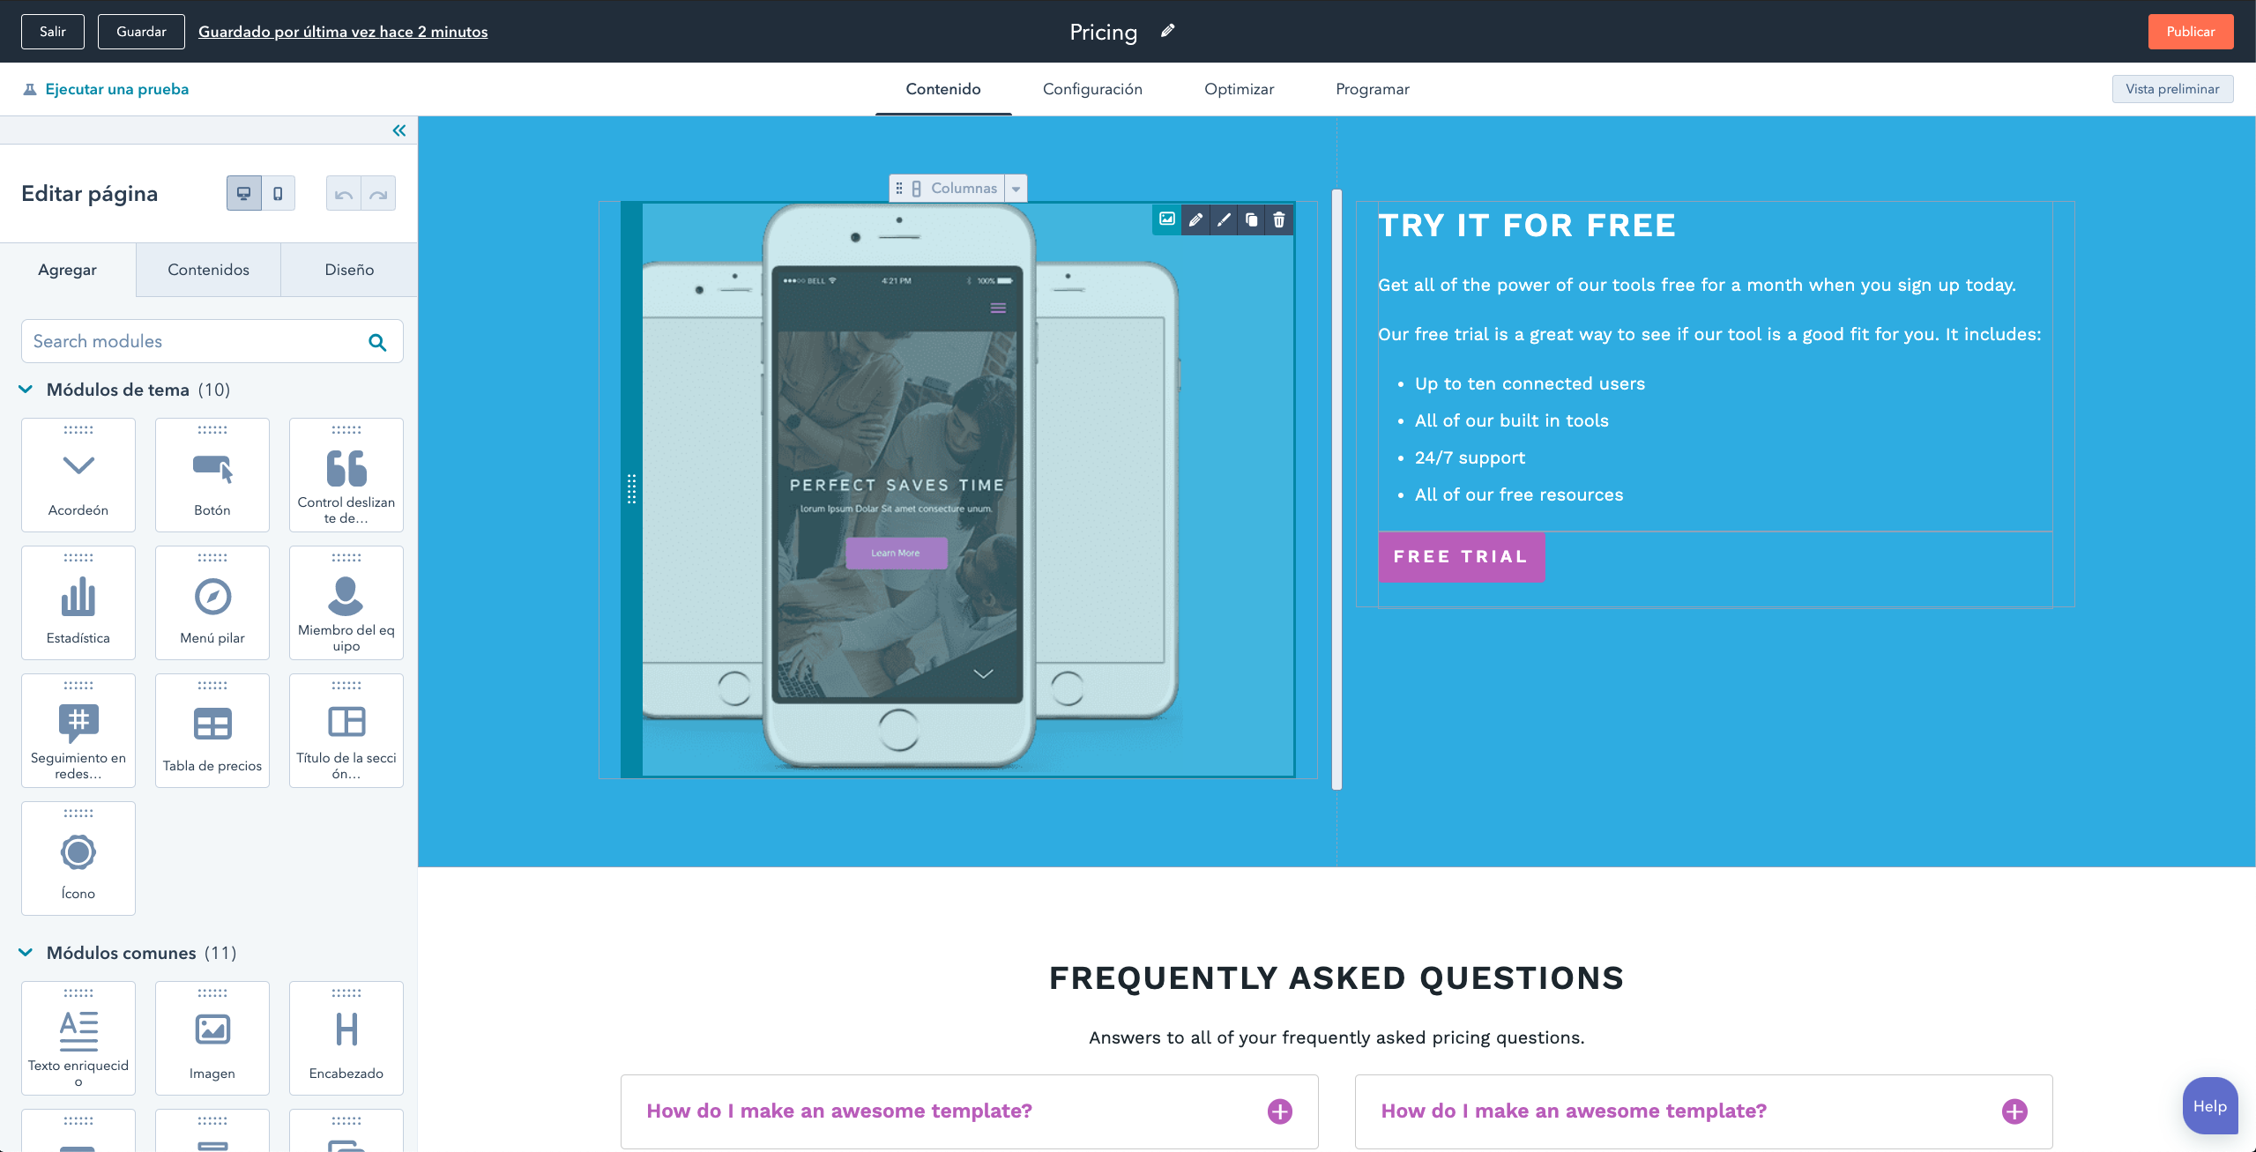Switch to the Configuración tab
The width and height of the screenshot is (2256, 1152).
pyautogui.click(x=1092, y=88)
